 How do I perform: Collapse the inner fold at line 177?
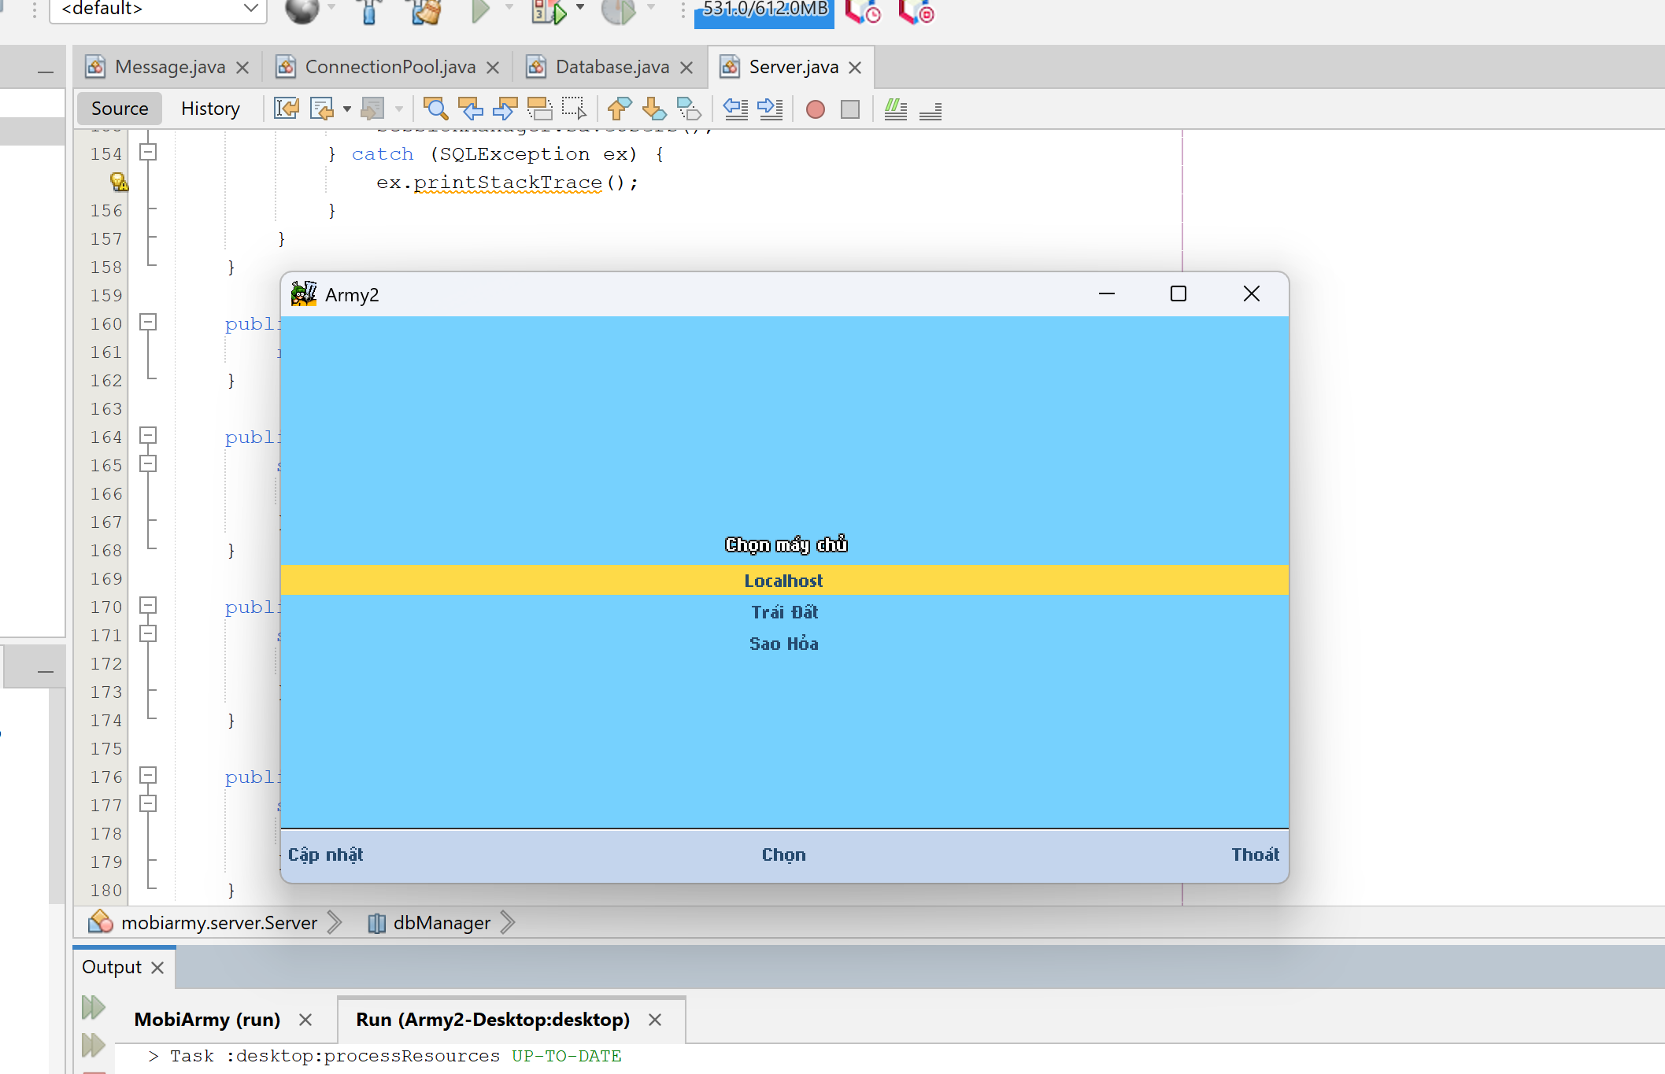pyautogui.click(x=148, y=803)
